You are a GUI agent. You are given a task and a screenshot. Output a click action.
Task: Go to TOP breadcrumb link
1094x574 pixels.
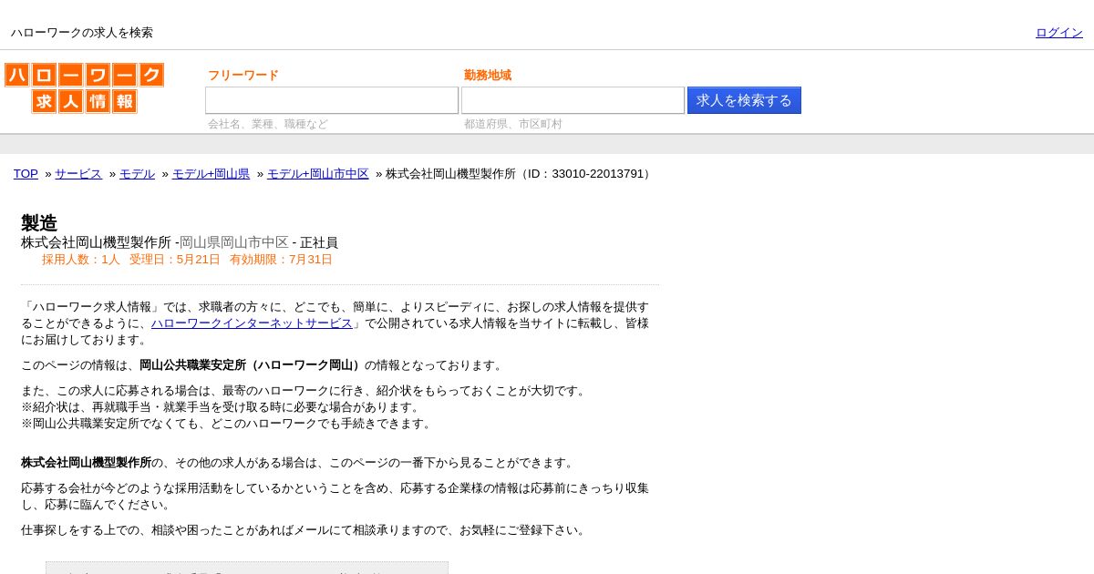26,174
